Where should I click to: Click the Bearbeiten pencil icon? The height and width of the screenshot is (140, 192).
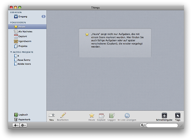point(63,115)
